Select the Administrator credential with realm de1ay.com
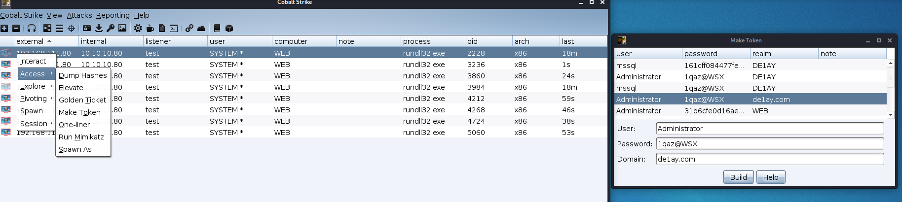Screen dimensions: 902x202 751,100
